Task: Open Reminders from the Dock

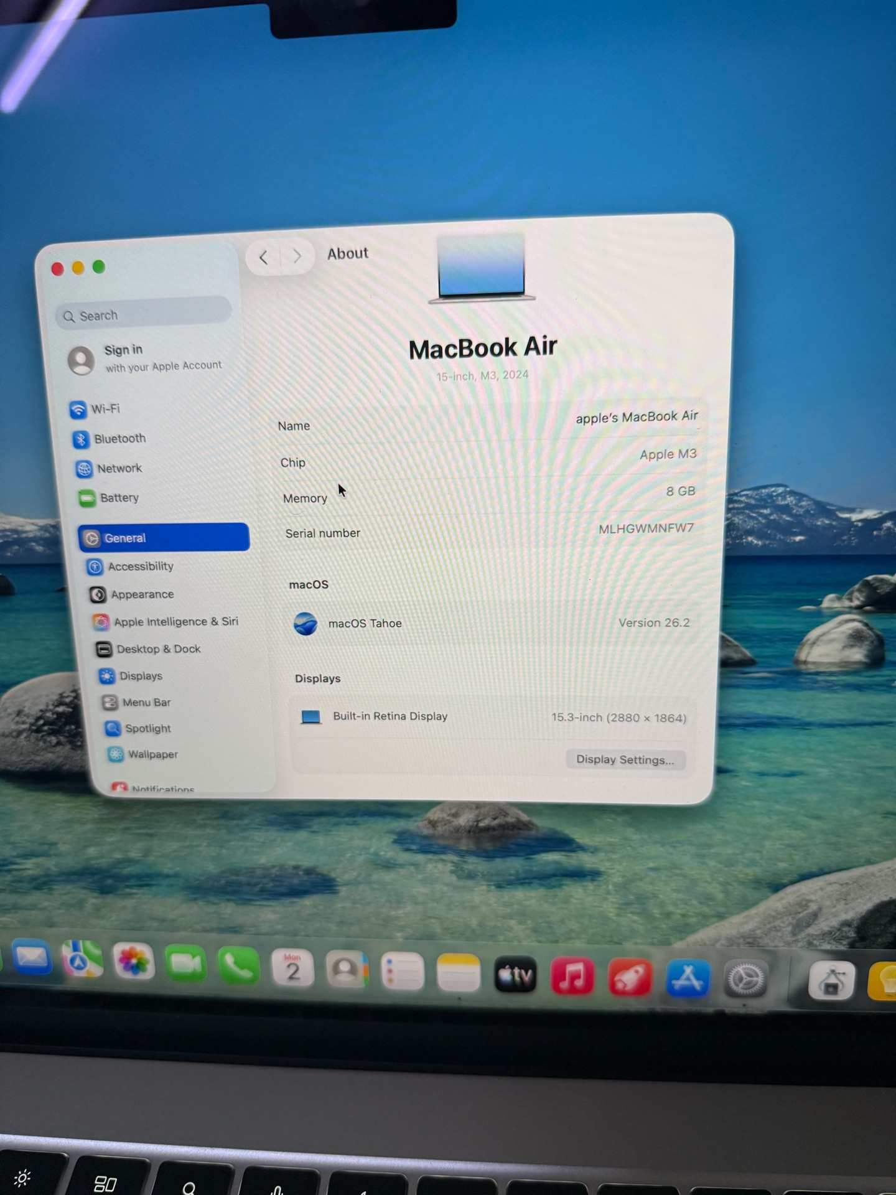Action: coord(403,972)
